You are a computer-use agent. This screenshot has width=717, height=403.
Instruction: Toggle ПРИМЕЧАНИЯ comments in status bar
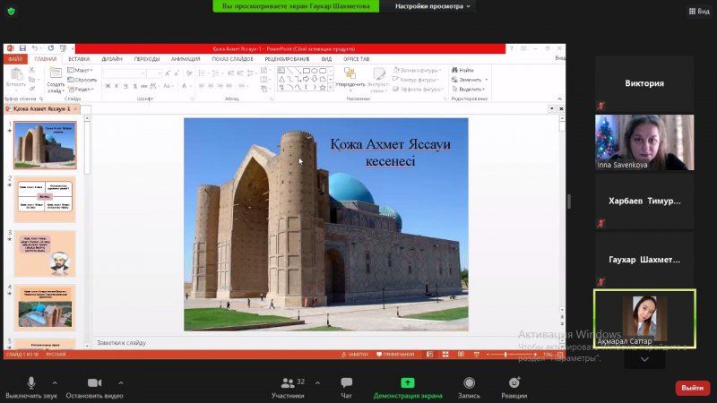(x=395, y=355)
